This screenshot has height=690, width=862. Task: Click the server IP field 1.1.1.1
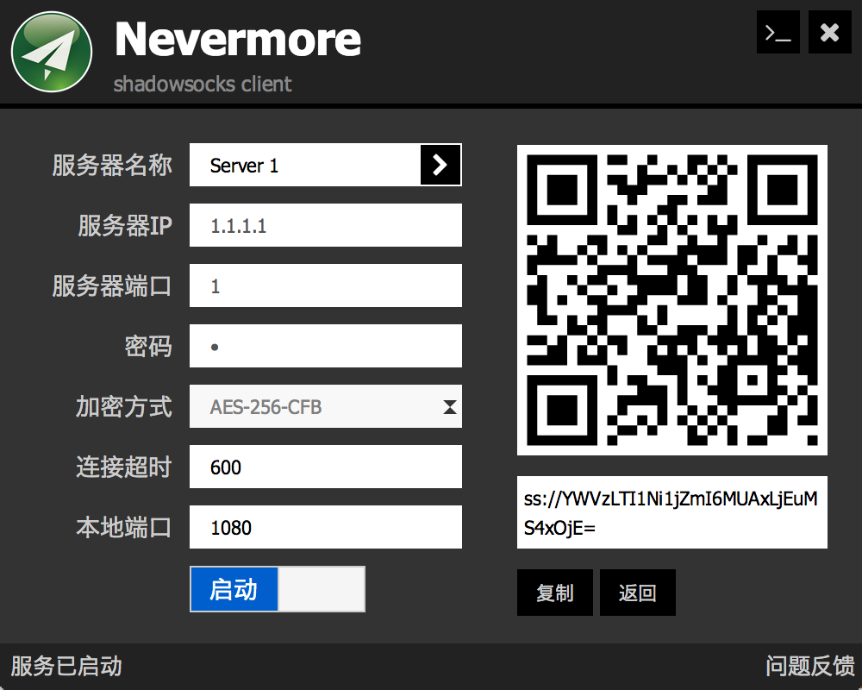click(326, 226)
